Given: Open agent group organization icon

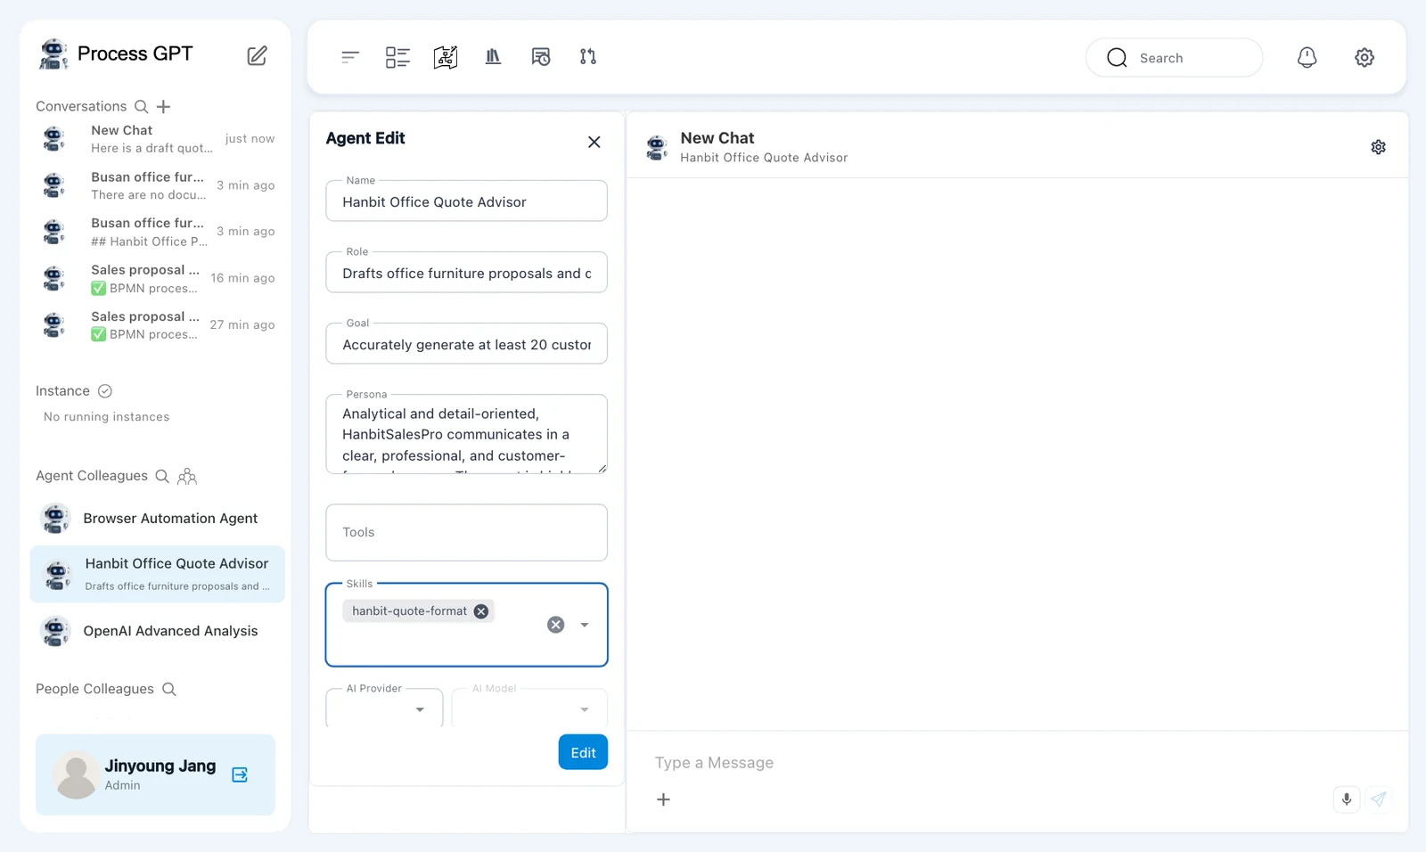Looking at the screenshot, I should pos(187,476).
